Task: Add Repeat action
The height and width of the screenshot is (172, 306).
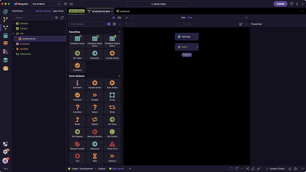Action: tap(94, 121)
